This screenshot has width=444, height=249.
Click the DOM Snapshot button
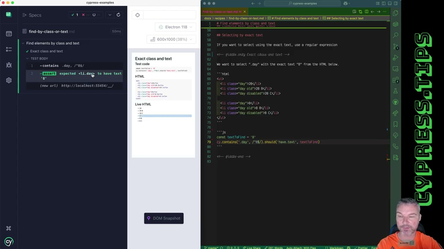pyautogui.click(x=164, y=218)
